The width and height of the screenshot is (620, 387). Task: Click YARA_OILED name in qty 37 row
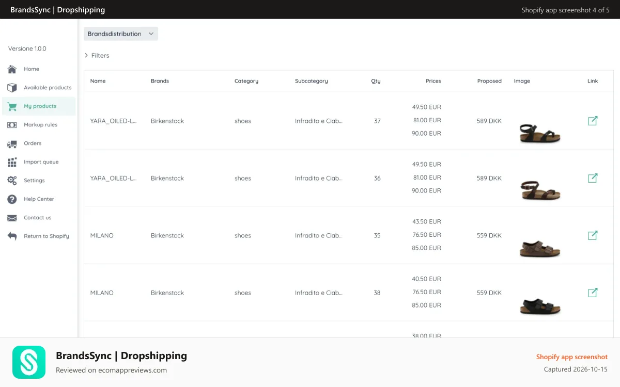click(x=113, y=121)
